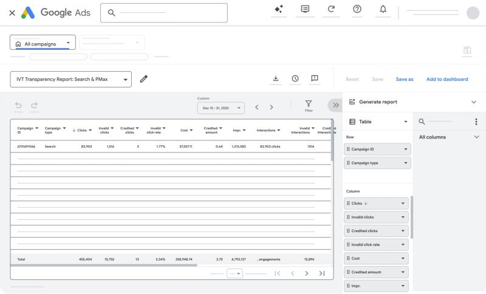Open the appearance/chat panel icon
This screenshot has width=486, height=294.
305,9
